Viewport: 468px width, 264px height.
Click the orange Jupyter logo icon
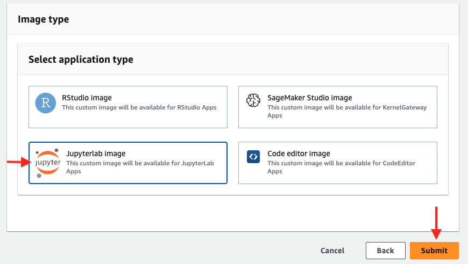point(48,163)
